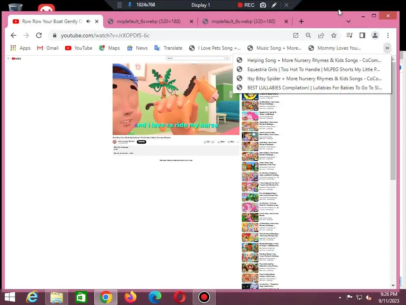Close the second mqdefault_6s.webp tab
This screenshot has height=305, width=406.
286,21
